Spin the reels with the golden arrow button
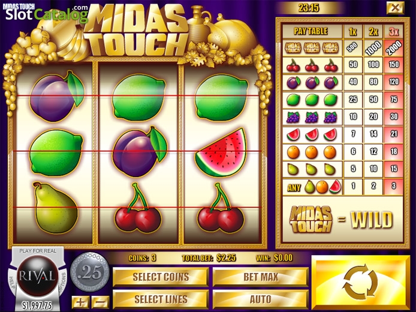The width and height of the screenshot is (416, 312). 361,282
